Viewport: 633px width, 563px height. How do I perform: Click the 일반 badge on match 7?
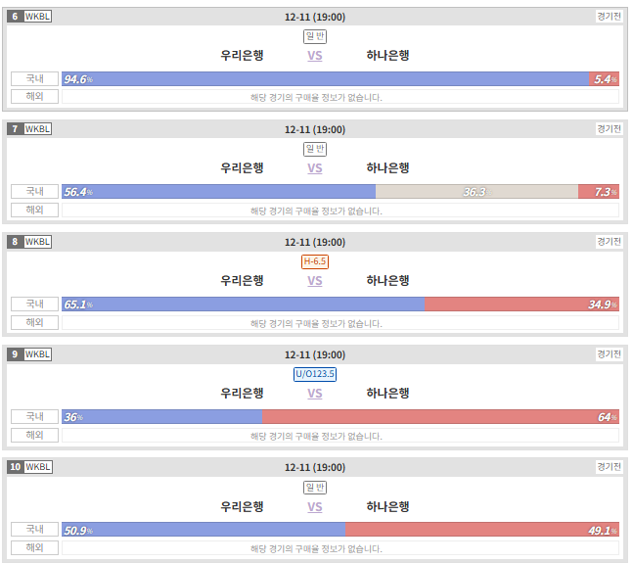coord(315,149)
